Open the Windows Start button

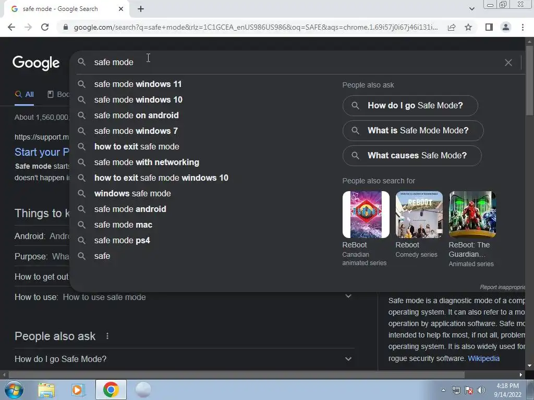(x=14, y=390)
